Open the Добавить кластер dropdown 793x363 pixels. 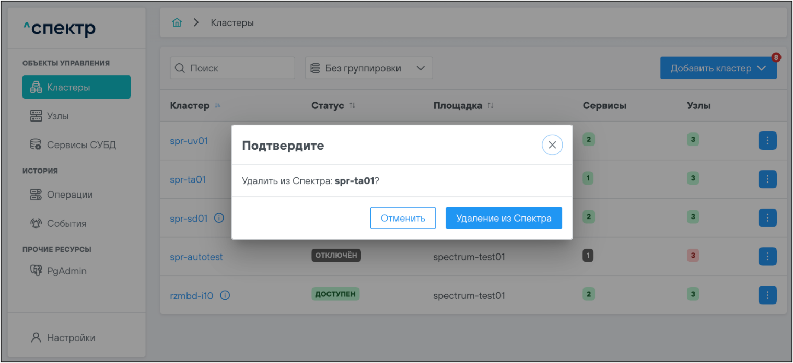pyautogui.click(x=718, y=68)
